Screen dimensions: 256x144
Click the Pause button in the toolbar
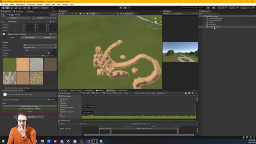pyautogui.click(x=125, y=8)
